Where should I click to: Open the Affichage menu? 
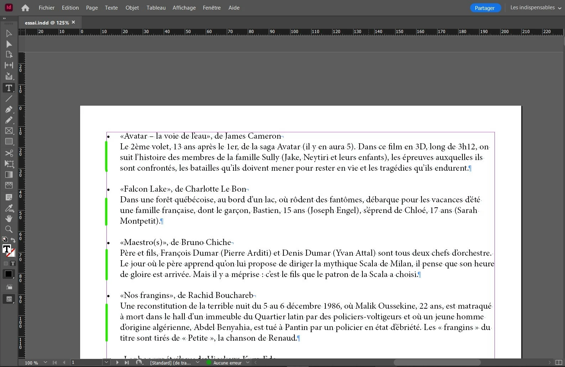pos(184,7)
